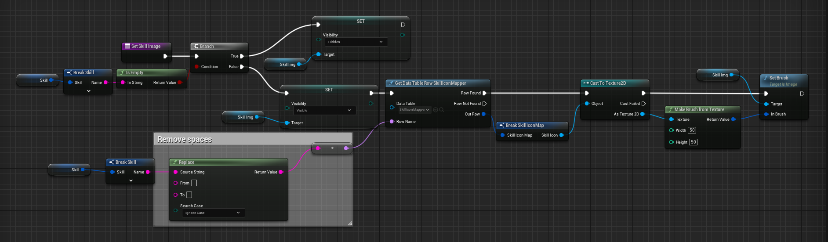Click the Object input pin on Cast To Texture2D
828x242 pixels.
pyautogui.click(x=587, y=104)
